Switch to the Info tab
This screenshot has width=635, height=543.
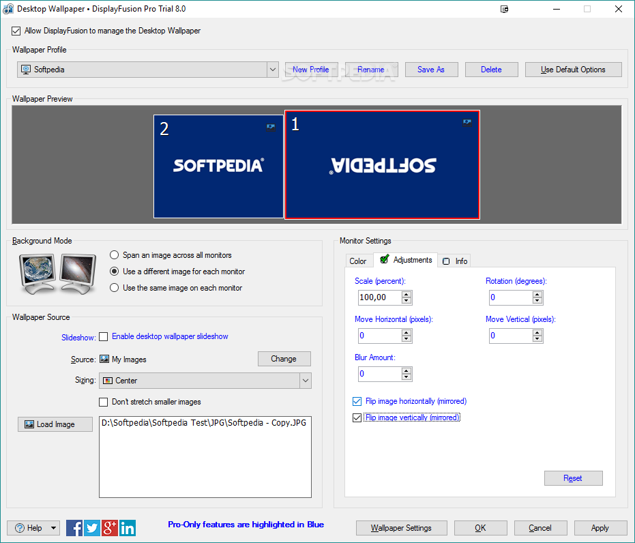click(454, 261)
